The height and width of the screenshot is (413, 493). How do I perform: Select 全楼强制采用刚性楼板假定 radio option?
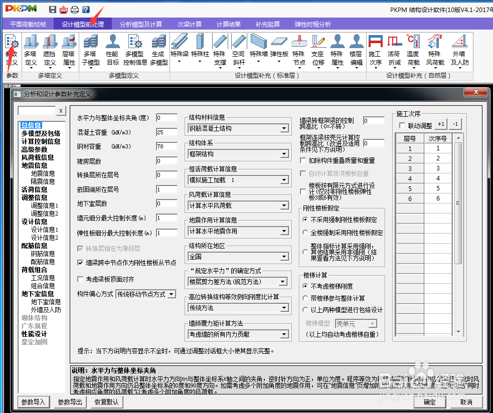[x=305, y=233]
